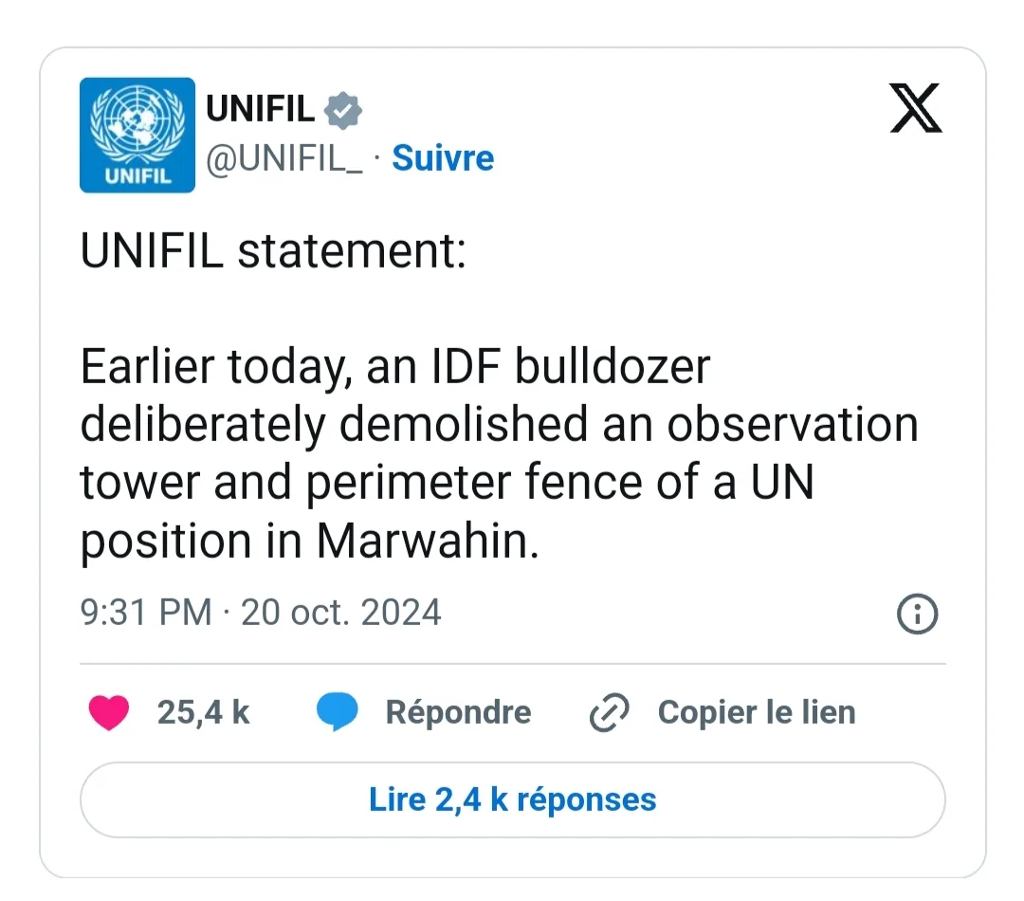Open the UNIFIL display name
This screenshot has width=1024, height=901.
click(x=261, y=108)
